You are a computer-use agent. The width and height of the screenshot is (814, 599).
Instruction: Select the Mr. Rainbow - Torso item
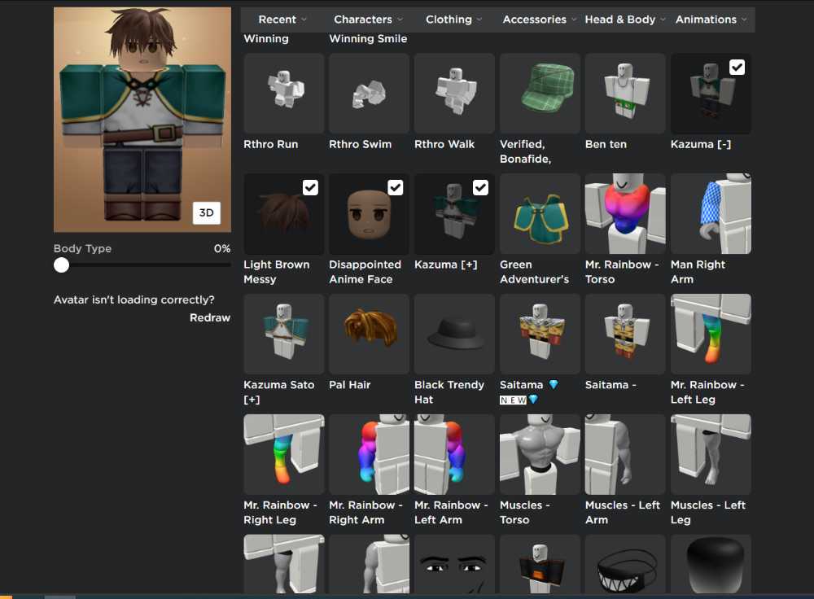(x=625, y=214)
